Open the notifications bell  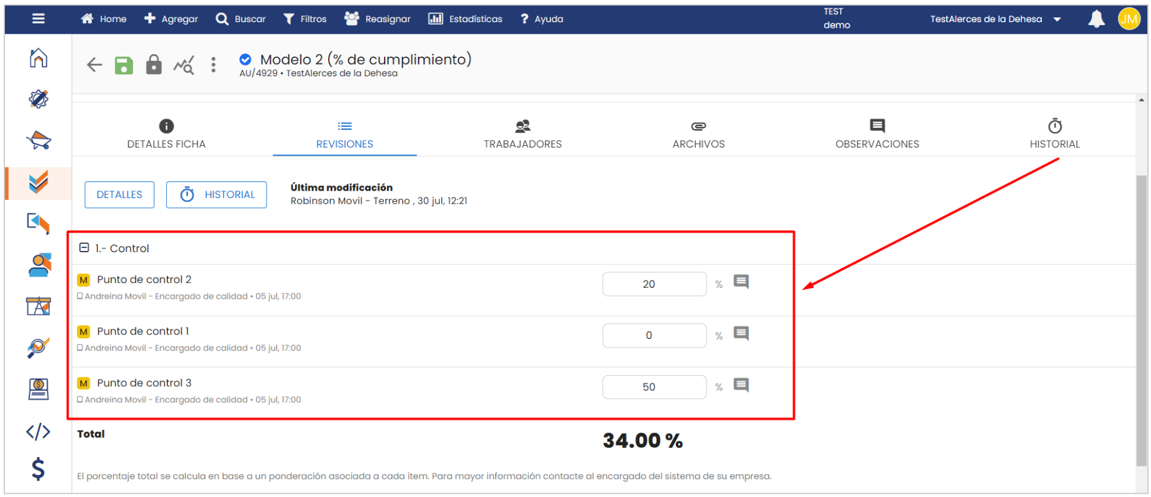tap(1096, 19)
